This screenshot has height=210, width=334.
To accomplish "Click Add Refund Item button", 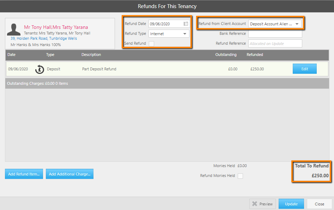I will 24,174.
